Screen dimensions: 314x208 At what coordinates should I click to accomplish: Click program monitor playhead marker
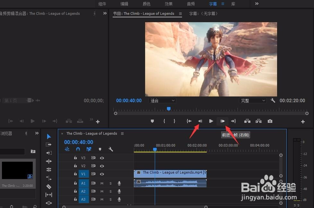coord(169,109)
